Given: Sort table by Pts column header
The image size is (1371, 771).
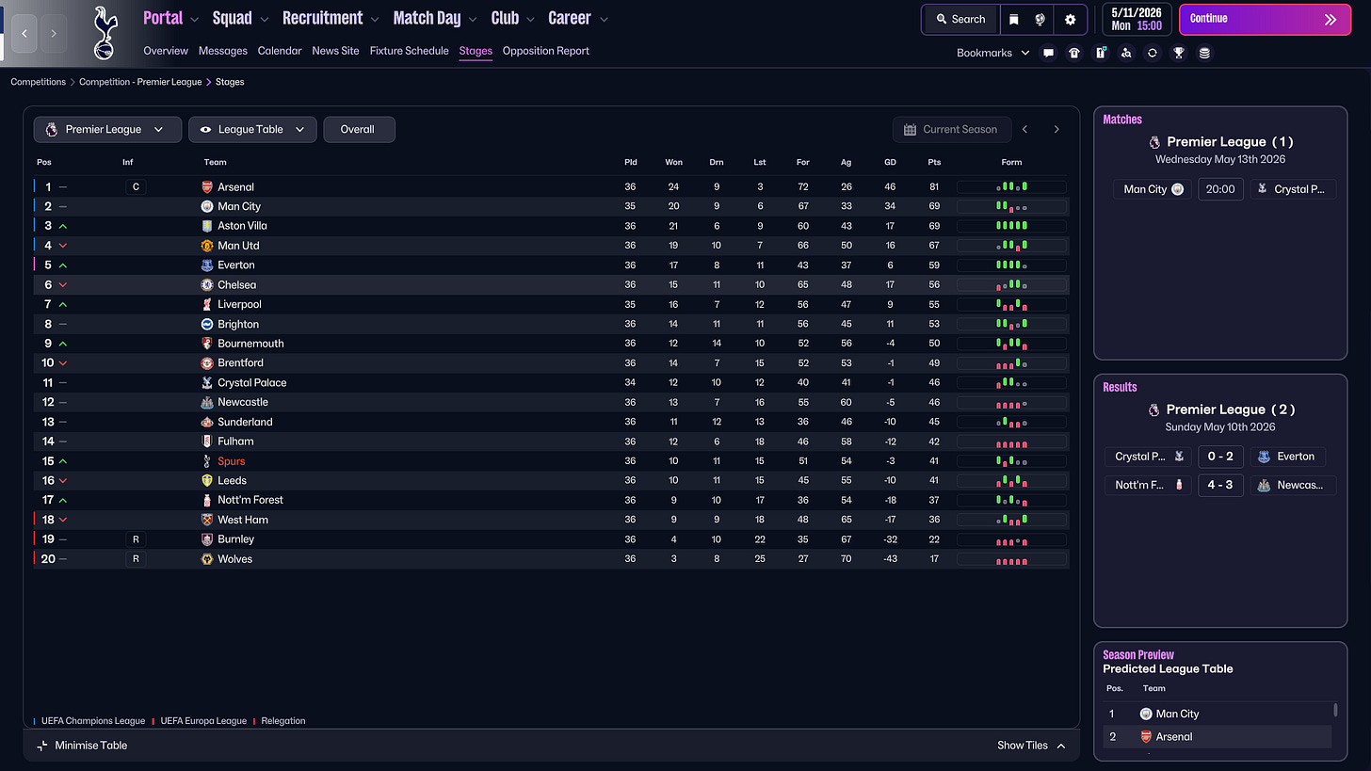Looking at the screenshot, I should pos(934,162).
